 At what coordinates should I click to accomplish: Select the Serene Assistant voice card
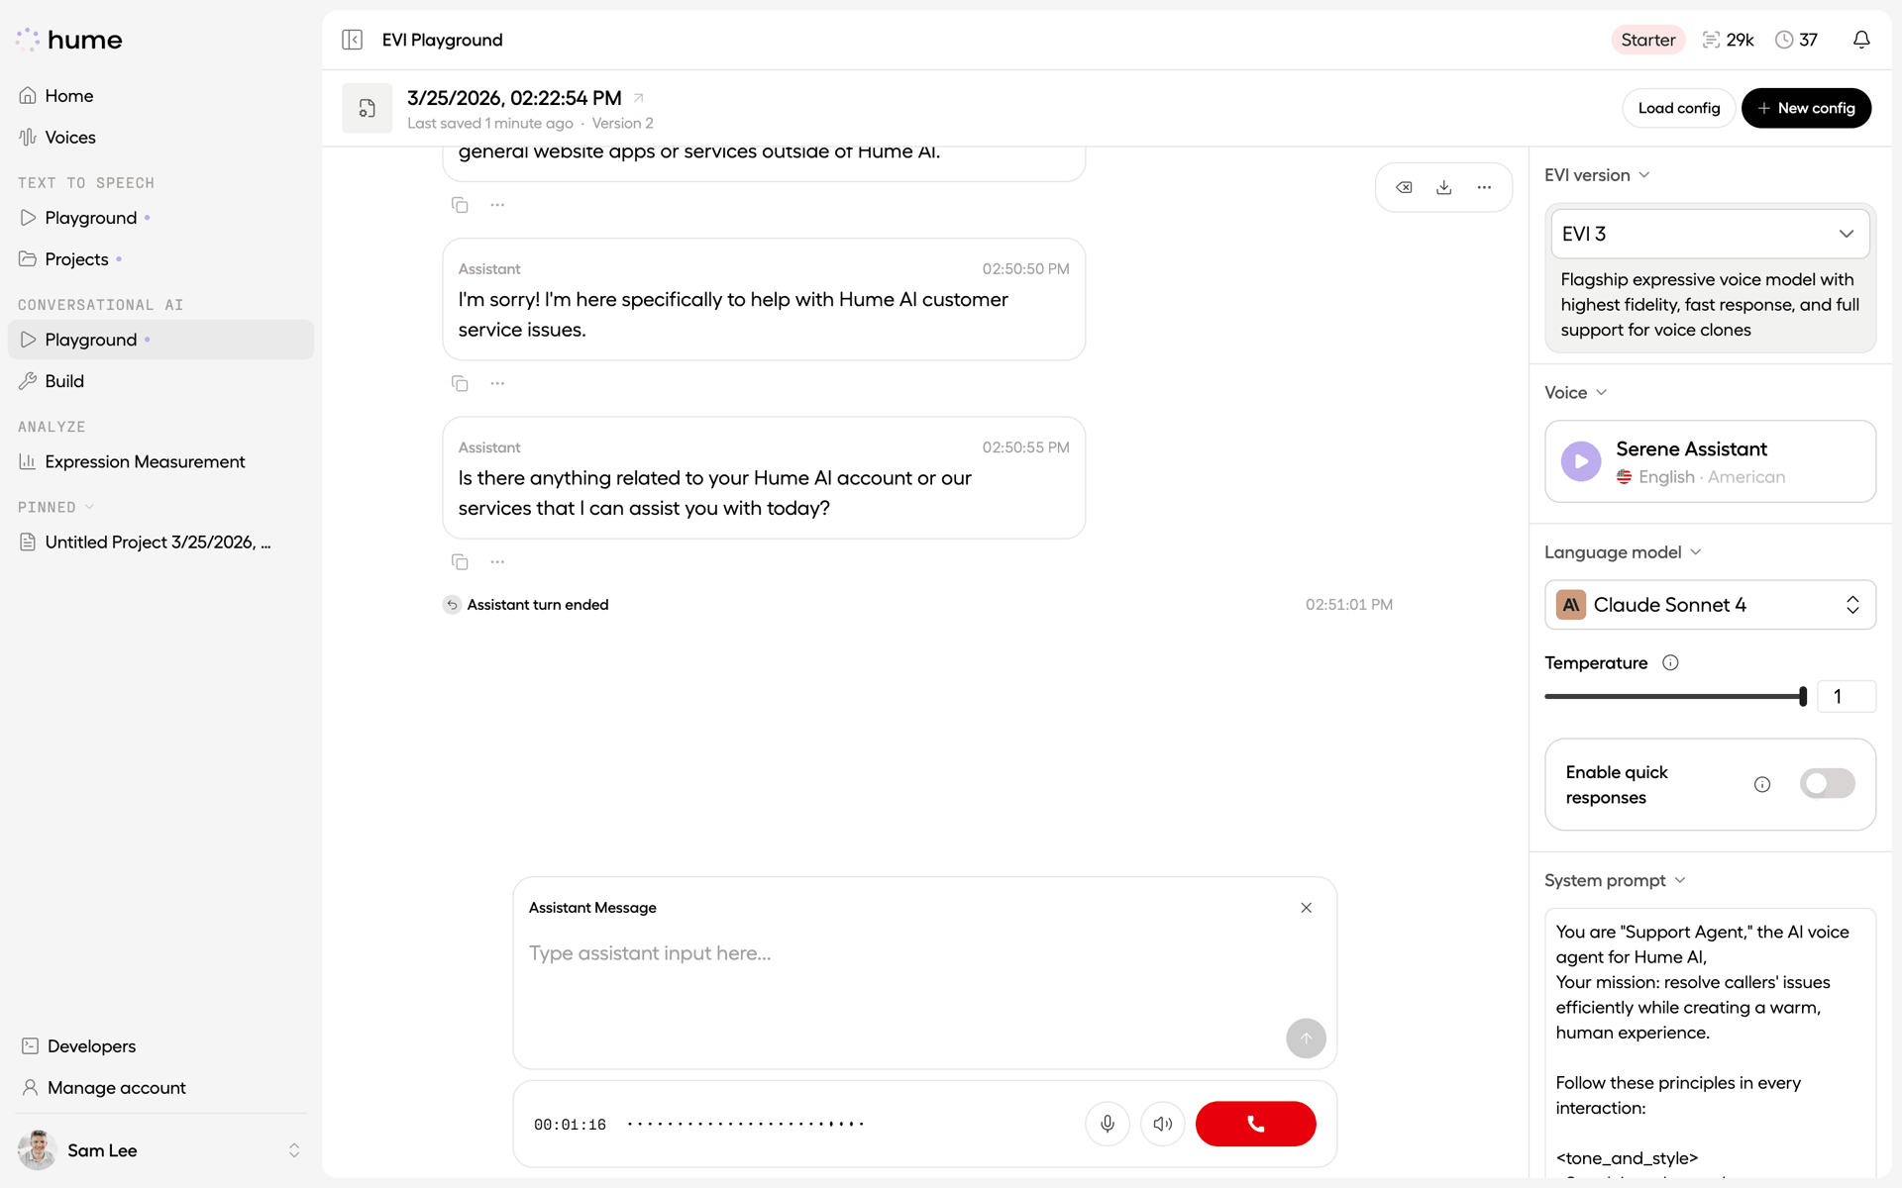[x=1710, y=461]
